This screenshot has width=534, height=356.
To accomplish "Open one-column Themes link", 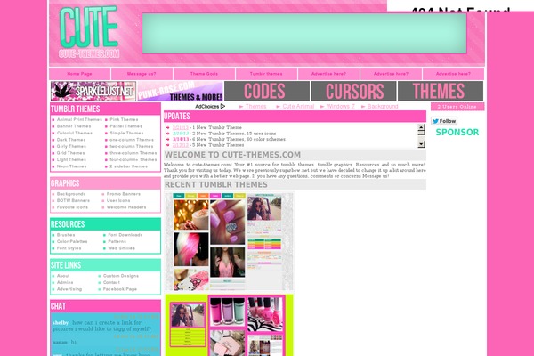I will coord(132,140).
